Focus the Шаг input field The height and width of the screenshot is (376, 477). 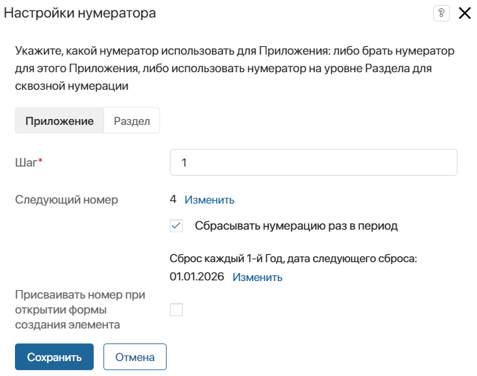click(x=313, y=162)
